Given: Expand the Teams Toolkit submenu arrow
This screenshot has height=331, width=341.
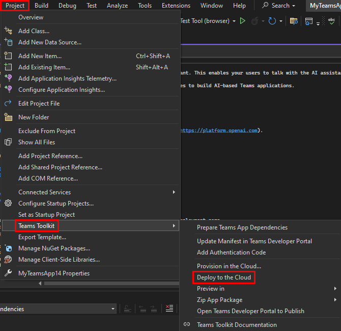Looking at the screenshot, I should click(x=174, y=226).
